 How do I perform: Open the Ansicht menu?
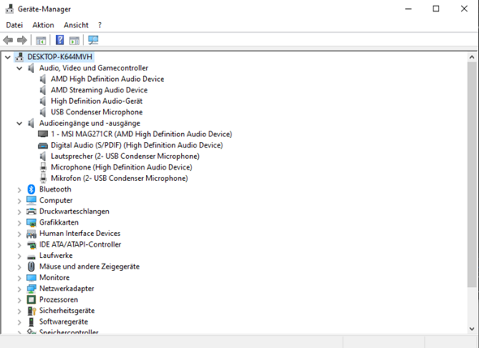pyautogui.click(x=76, y=25)
